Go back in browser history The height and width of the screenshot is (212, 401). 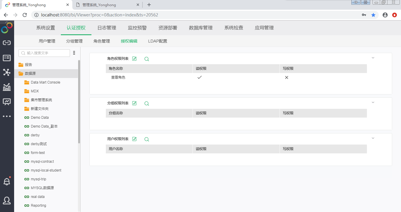point(6,15)
